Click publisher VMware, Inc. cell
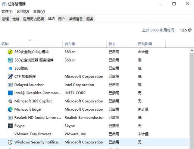The width and height of the screenshot is (194, 149). click(x=75, y=134)
